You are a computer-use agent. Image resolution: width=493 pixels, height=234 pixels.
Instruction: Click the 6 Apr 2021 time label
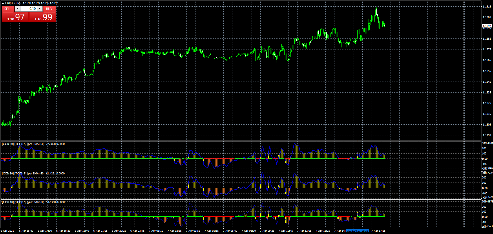pos(7,231)
